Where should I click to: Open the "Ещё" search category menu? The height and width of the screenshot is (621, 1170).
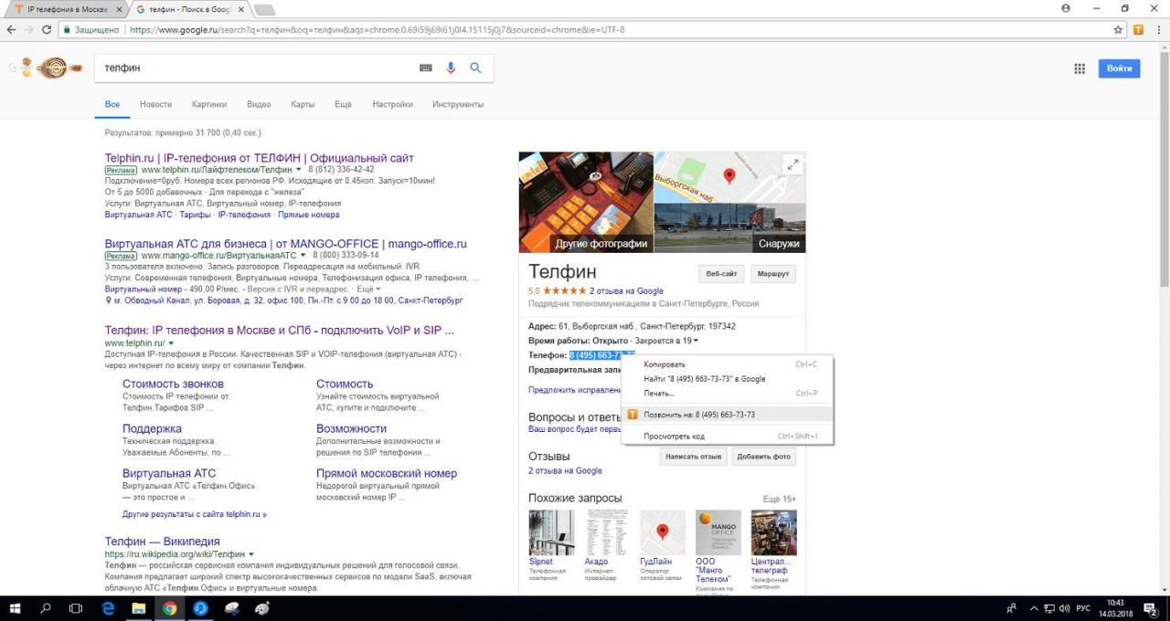point(343,104)
